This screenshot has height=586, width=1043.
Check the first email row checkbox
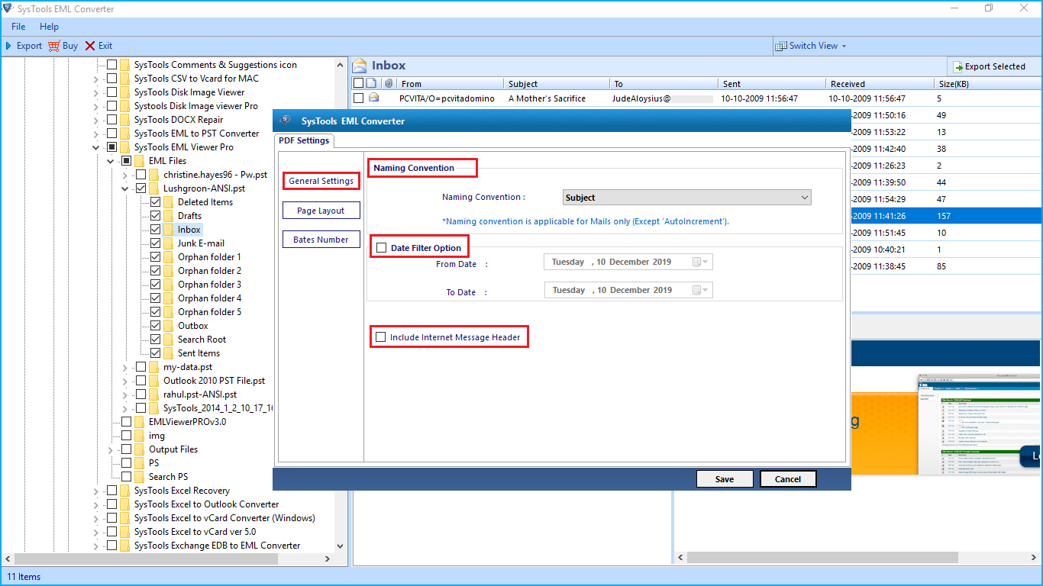pos(358,98)
